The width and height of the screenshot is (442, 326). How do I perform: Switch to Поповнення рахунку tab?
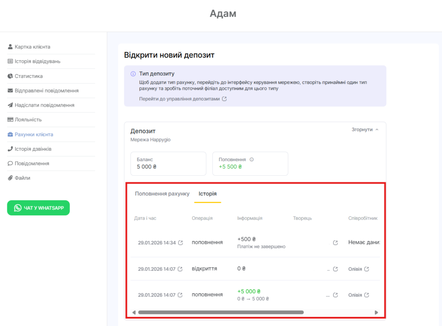coord(162,194)
